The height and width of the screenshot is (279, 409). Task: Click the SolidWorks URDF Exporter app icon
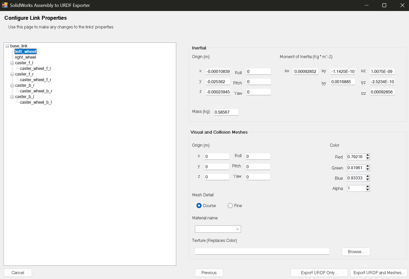tap(5, 5)
